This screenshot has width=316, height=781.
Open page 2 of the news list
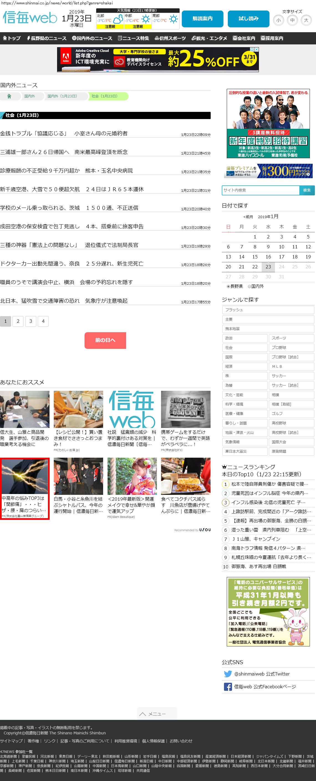click(x=18, y=321)
